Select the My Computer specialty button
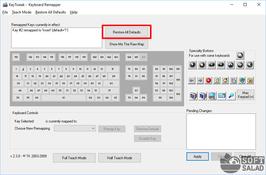 coord(212,96)
